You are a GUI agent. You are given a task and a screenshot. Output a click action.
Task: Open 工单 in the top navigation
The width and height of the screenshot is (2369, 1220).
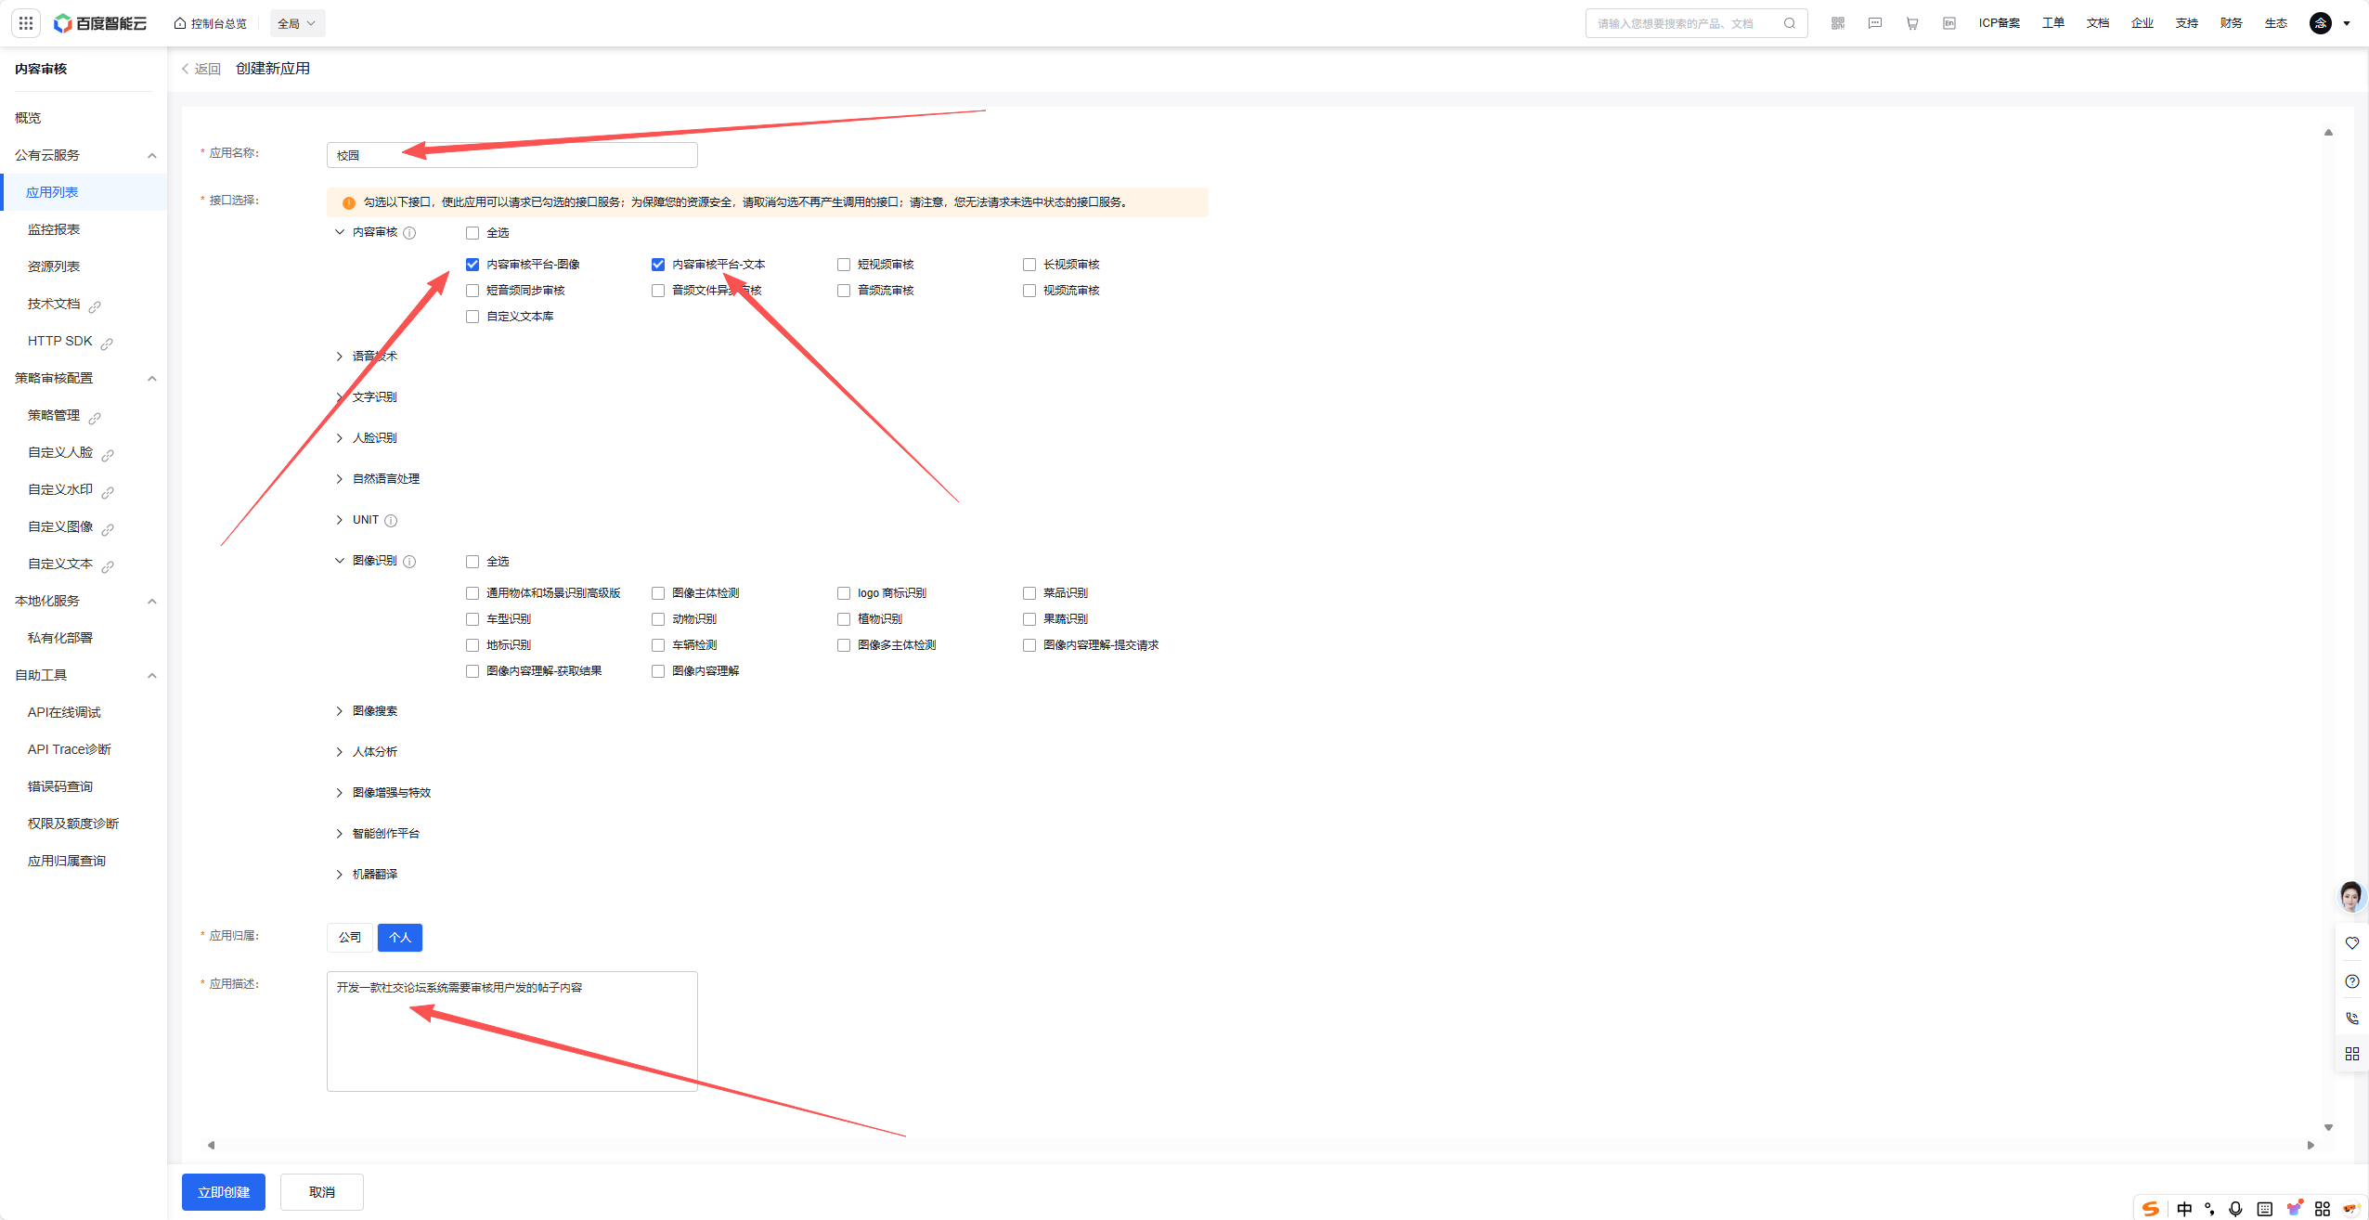(2052, 23)
